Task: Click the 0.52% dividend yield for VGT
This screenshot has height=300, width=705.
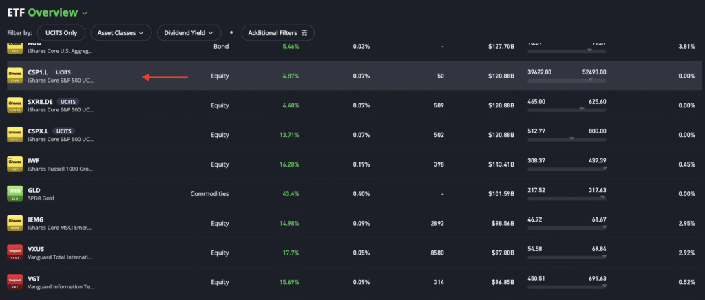Action: (686, 283)
